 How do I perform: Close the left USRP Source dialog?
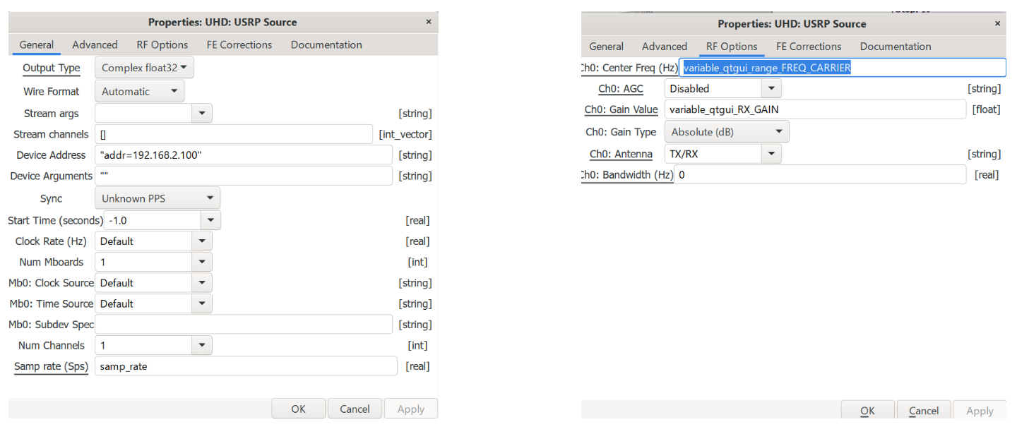click(428, 22)
